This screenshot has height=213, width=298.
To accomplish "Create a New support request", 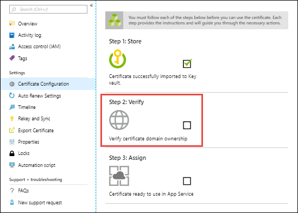I will pos(40,203).
